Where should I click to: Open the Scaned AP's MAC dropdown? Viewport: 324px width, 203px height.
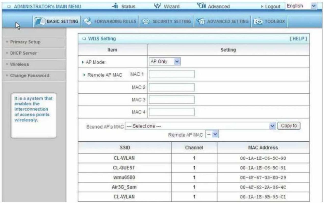click(201, 126)
